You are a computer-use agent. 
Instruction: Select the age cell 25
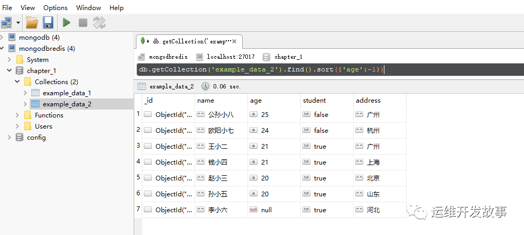point(274,115)
